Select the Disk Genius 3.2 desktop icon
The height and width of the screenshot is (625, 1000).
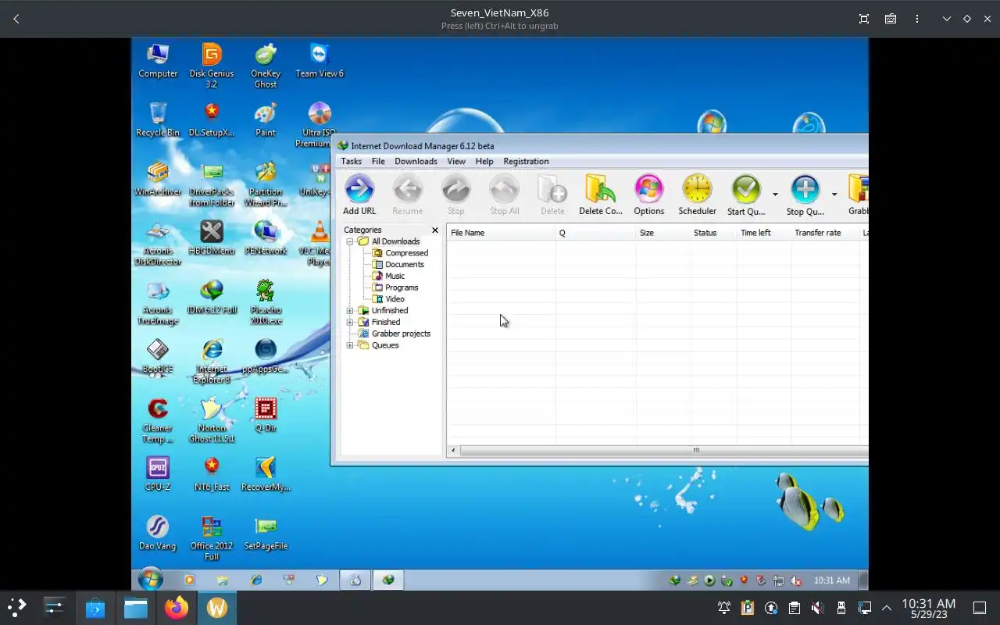[211, 66]
